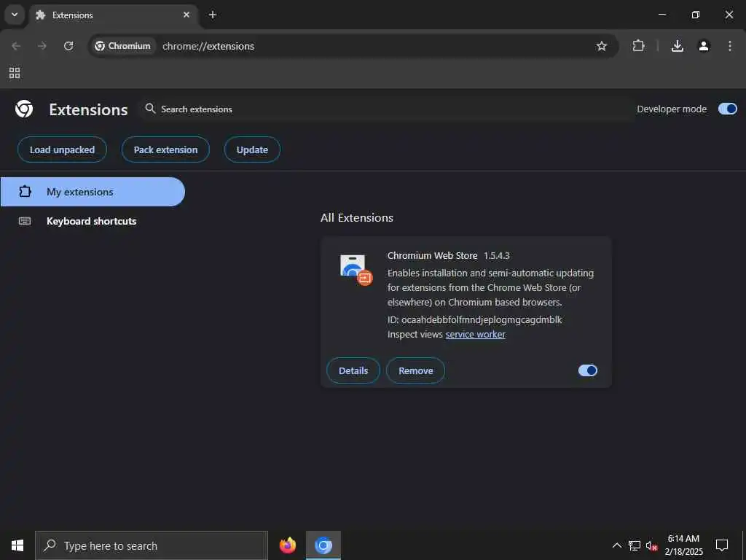Select the Extensions browser tab

click(113, 15)
